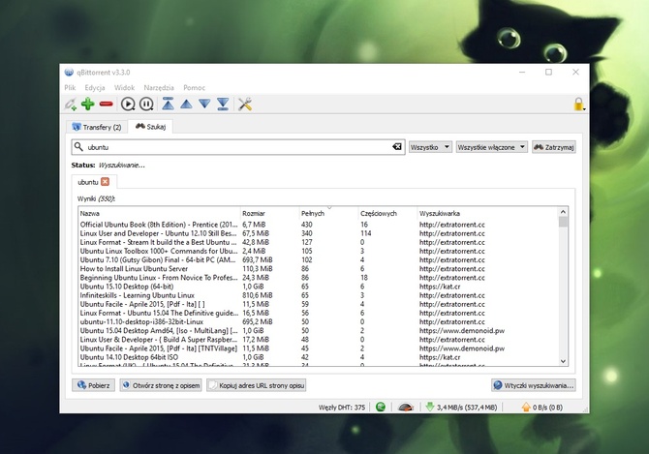Pause torrents with the pause icon
The height and width of the screenshot is (454, 649).
[x=146, y=104]
